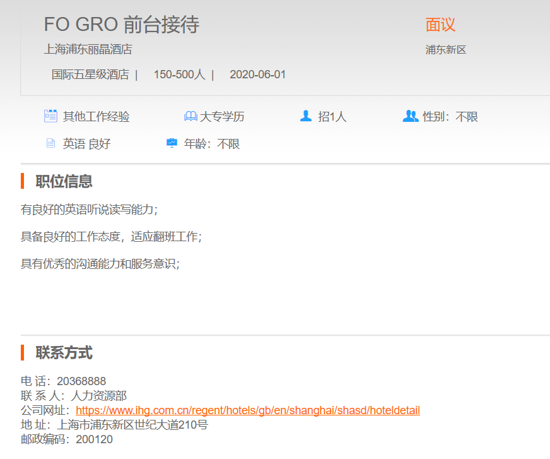Open the ihg.com.cn hotel website link
550x459 pixels.
click(247, 410)
